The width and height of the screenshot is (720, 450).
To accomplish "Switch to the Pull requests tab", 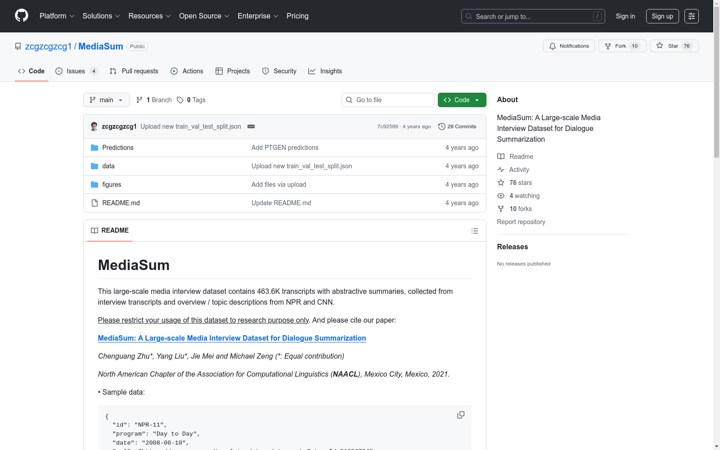I will click(x=134, y=71).
